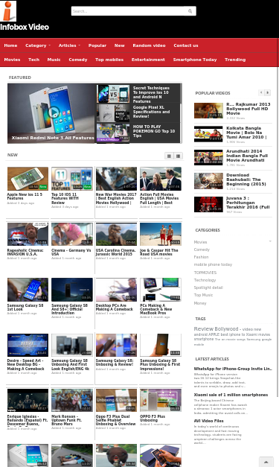Image resolution: width=279 pixels, height=467 pixels.
Task: Open Samsung Galaxy S8 And S8+ Official Introduction title
Action: tap(70, 309)
